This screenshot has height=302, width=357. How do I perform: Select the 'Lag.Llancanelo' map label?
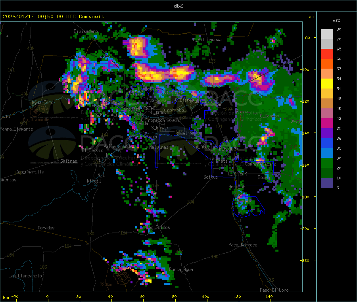coord(25,276)
